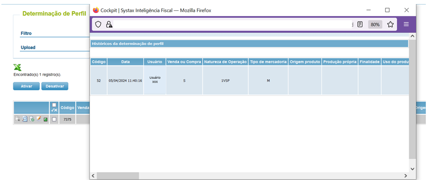This screenshot has width=430, height=180.
Task: Click the horizontal scrollbar right arrow
Action: (406, 175)
